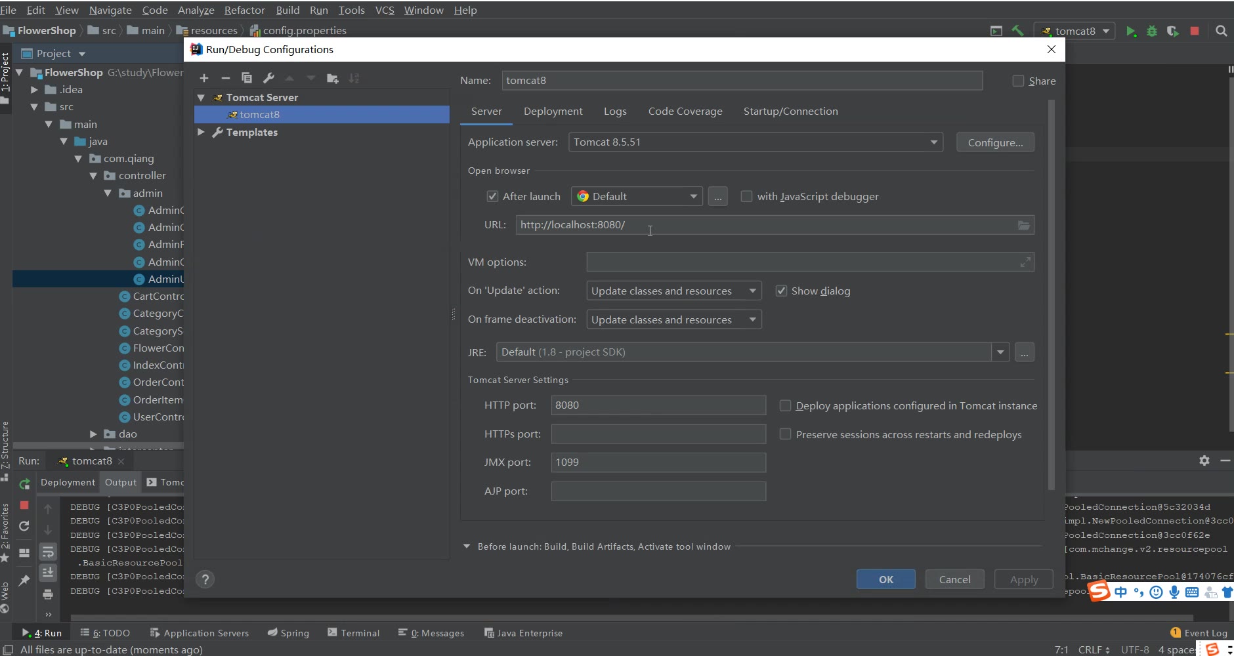The image size is (1234, 656).
Task: Enable Deploy applications configured in Tomcat instance
Action: click(x=785, y=405)
